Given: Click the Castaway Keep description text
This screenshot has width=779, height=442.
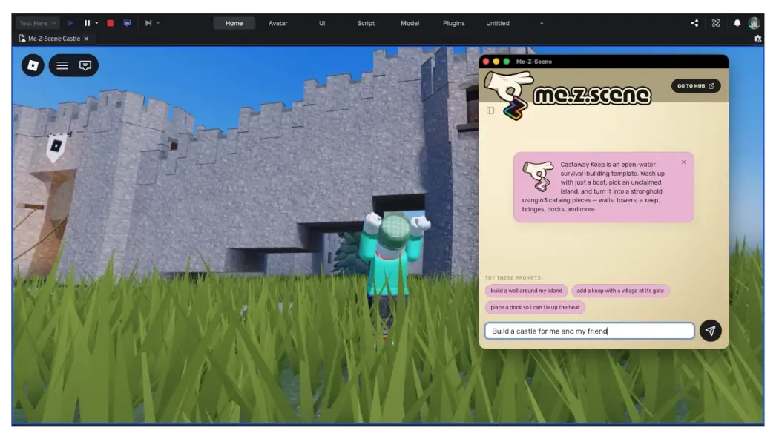Looking at the screenshot, I should tap(594, 187).
